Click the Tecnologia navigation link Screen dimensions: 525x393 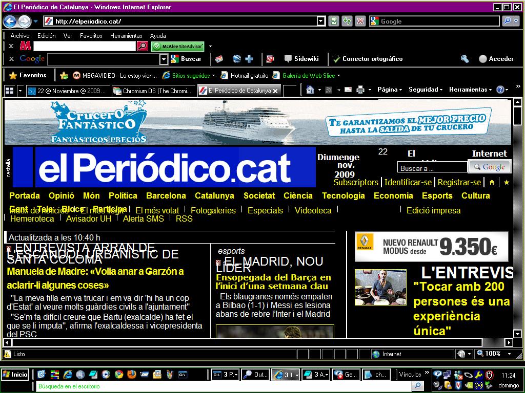click(343, 195)
